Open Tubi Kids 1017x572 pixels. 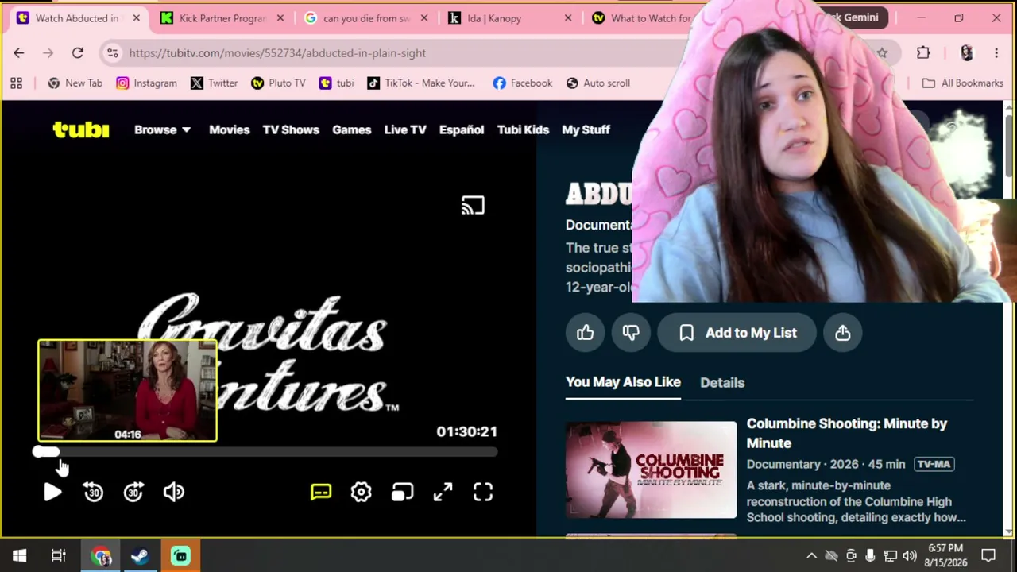click(523, 129)
